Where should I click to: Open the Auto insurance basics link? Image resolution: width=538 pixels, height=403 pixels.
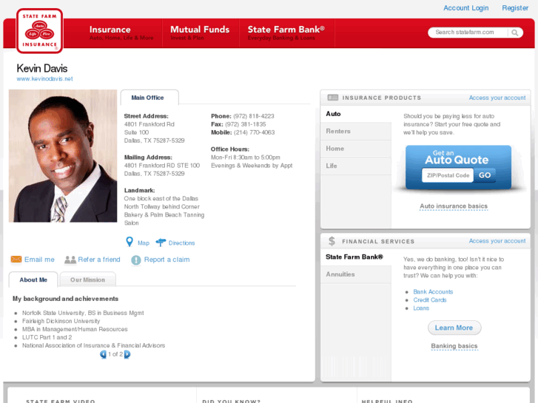[x=454, y=206]
